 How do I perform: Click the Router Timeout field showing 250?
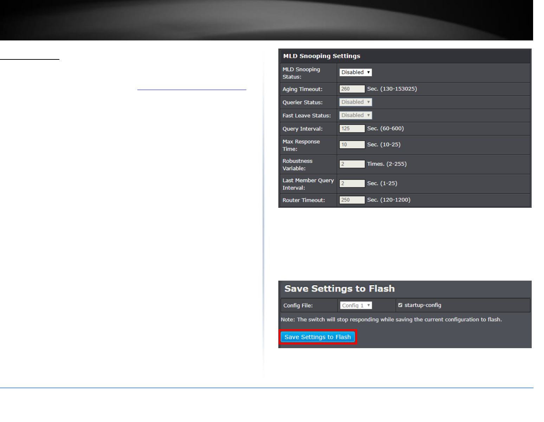click(x=352, y=200)
